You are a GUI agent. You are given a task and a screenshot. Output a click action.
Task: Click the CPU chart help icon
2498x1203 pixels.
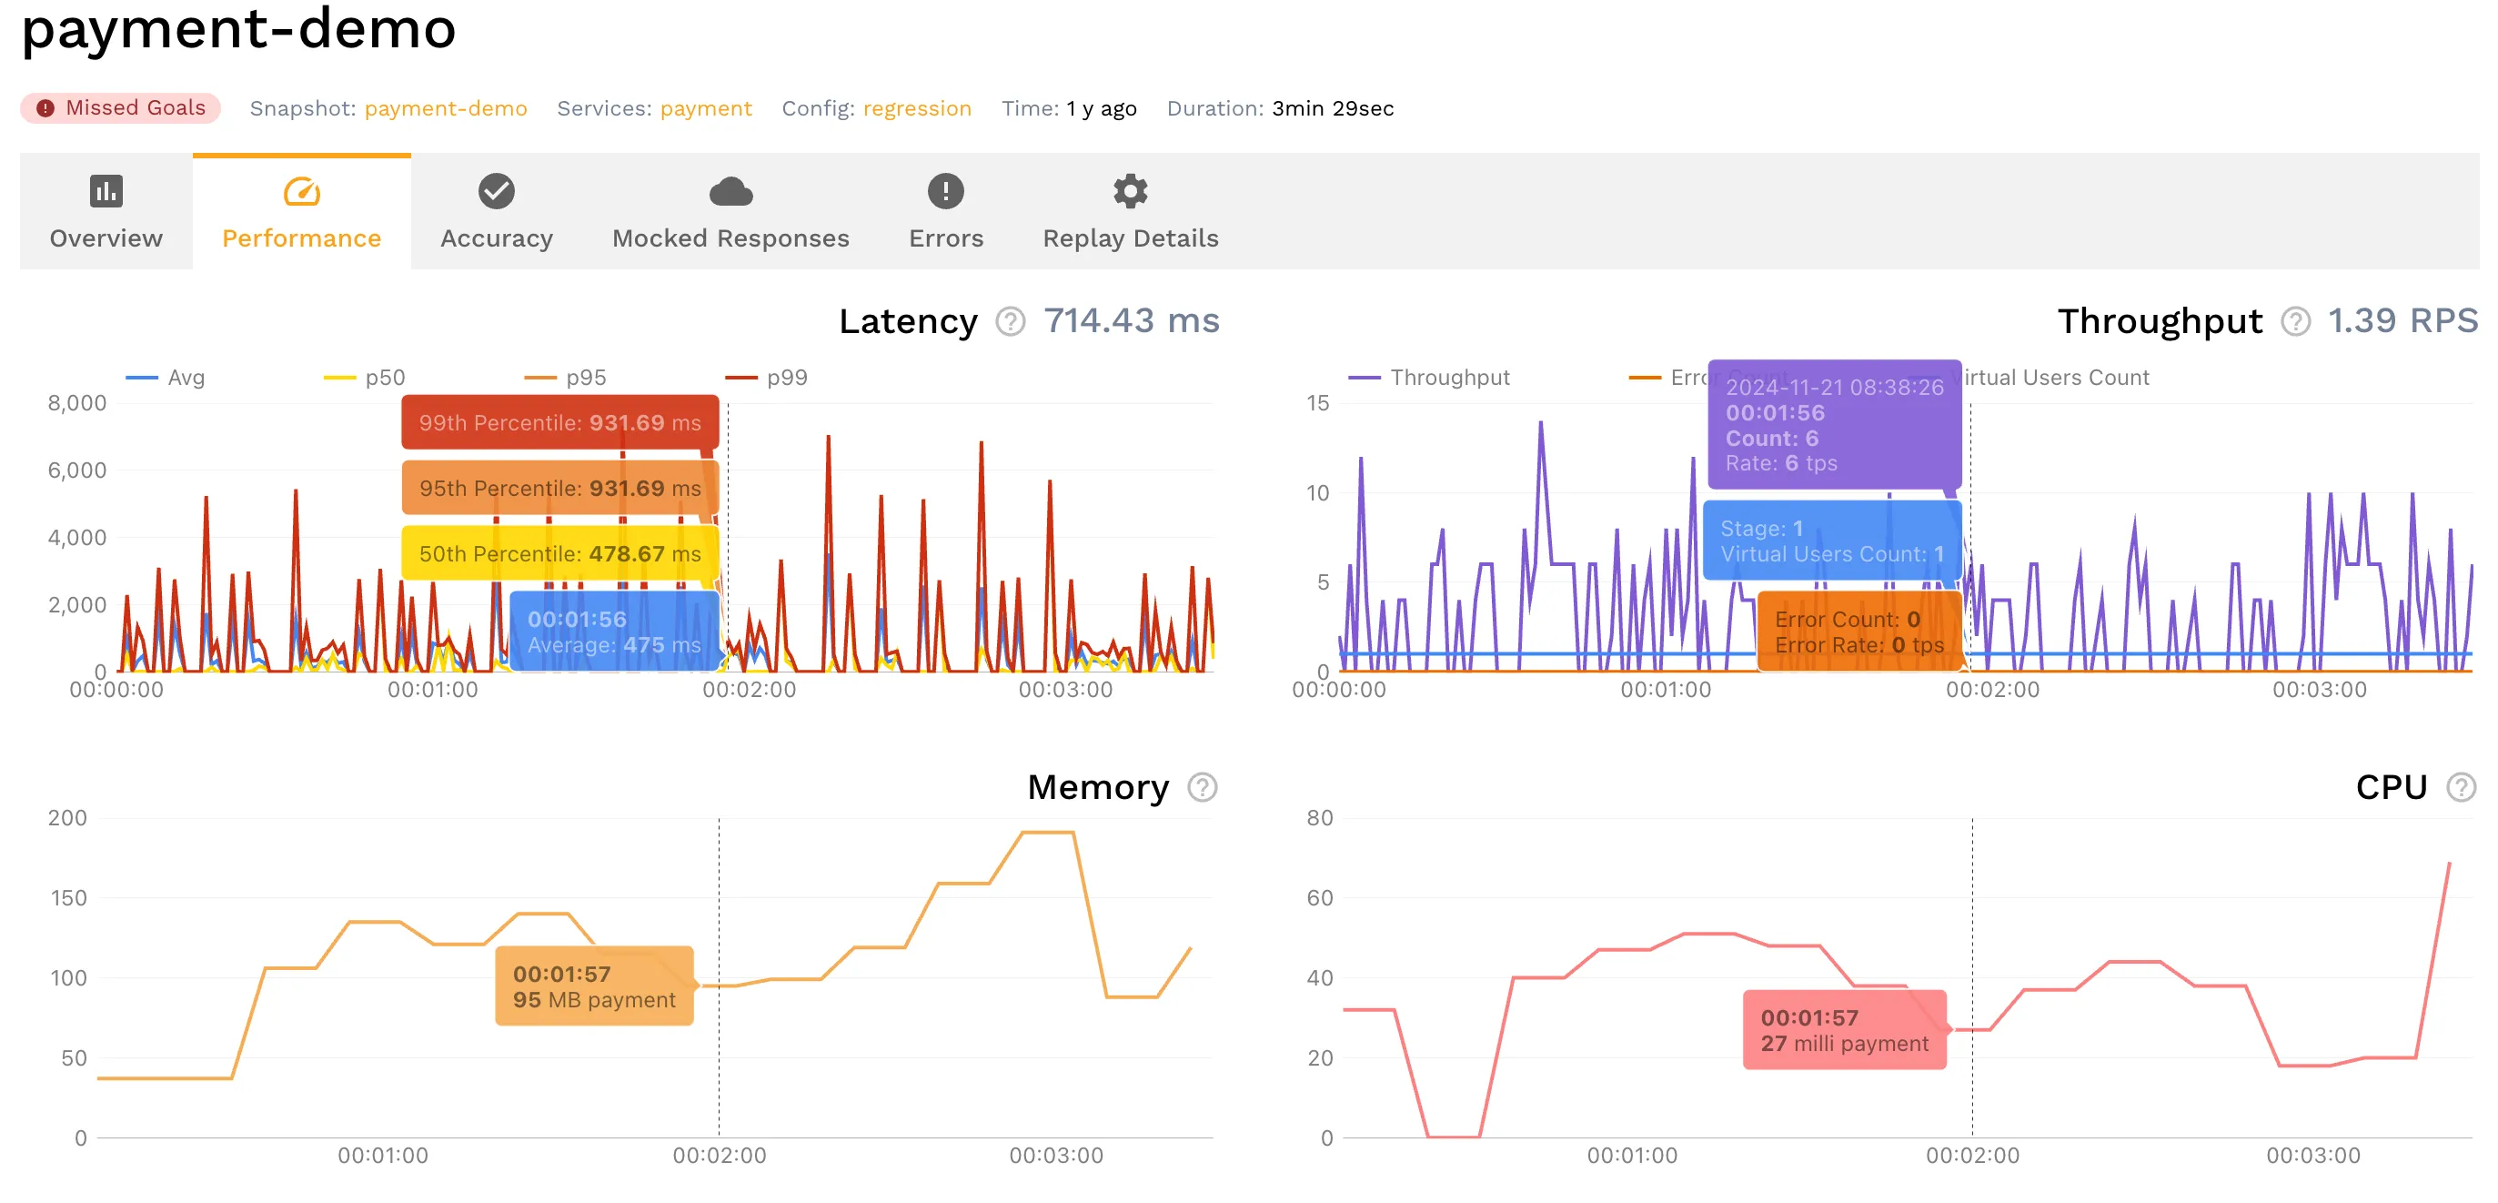(2463, 788)
